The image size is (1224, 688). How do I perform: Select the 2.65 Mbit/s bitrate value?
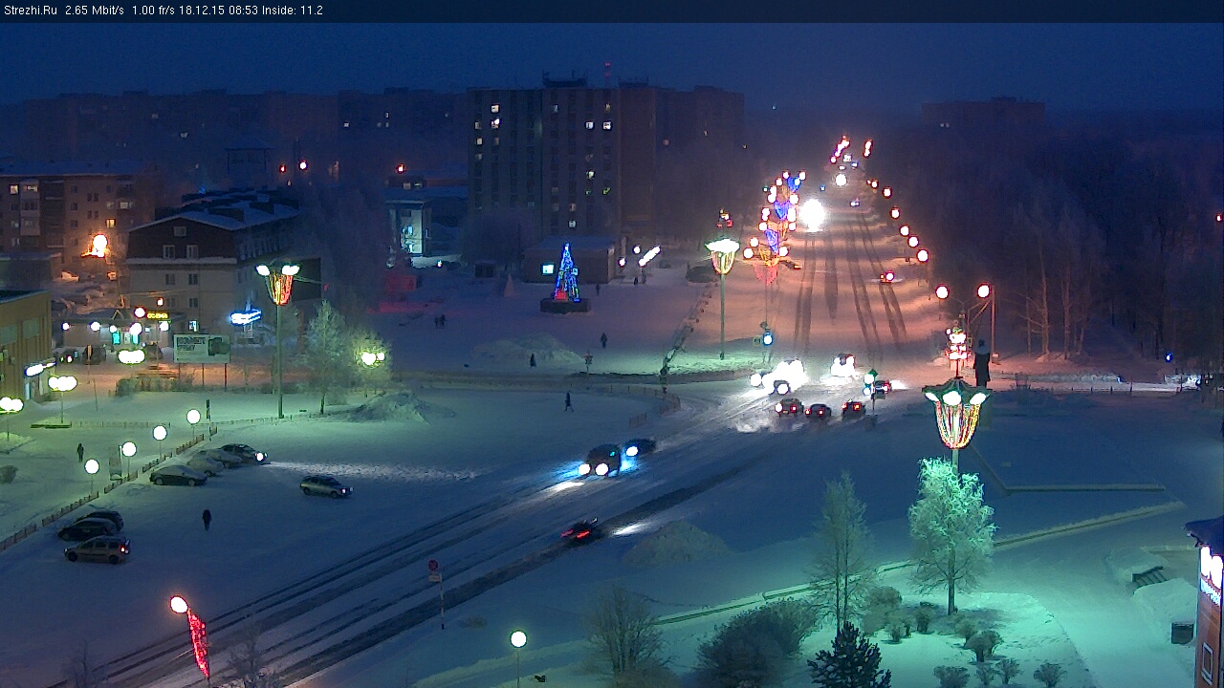pyautogui.click(x=95, y=11)
